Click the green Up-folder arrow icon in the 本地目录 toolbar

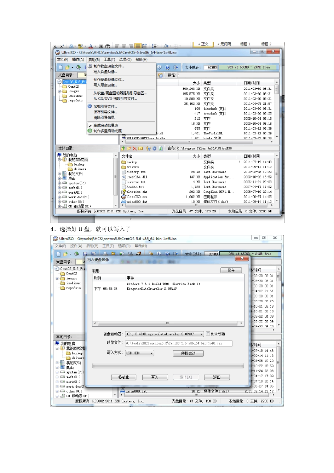(x=123, y=149)
